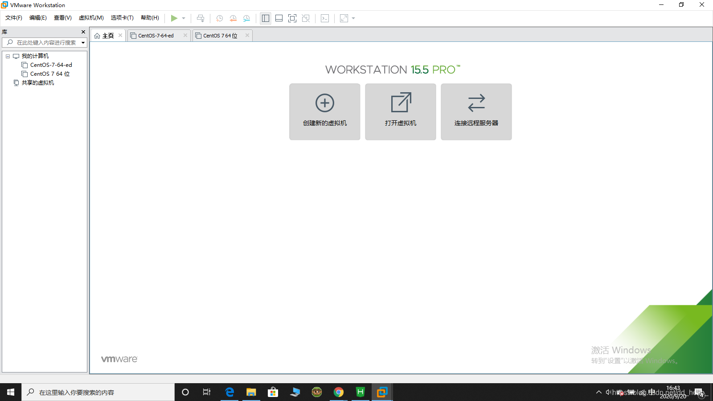The image size is (713, 401).
Task: Collapse the 我的计算机 tree node
Action: click(8, 56)
